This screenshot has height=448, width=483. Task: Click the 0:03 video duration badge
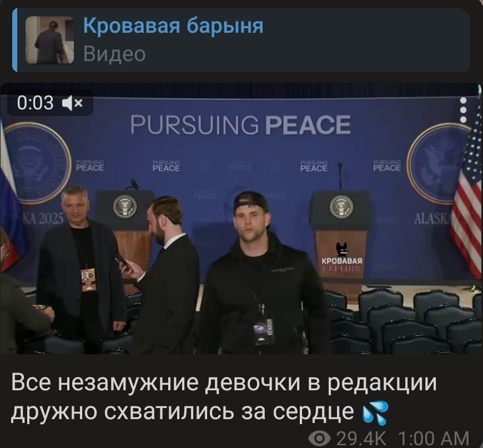pyautogui.click(x=35, y=103)
